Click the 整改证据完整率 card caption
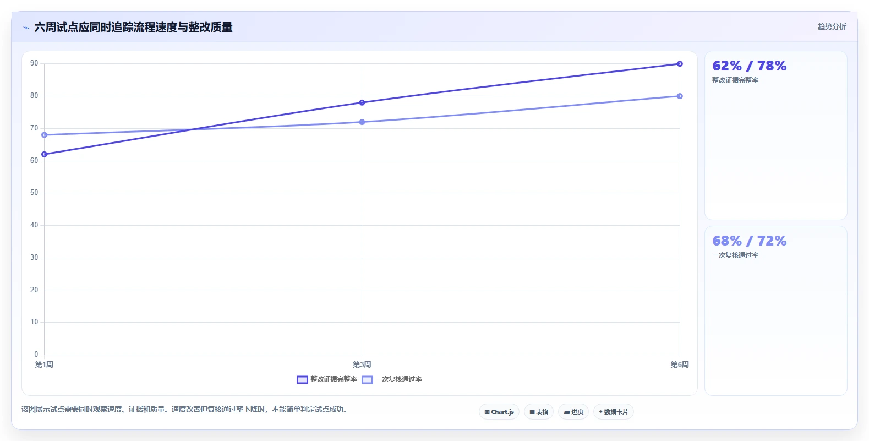The width and height of the screenshot is (869, 441). point(735,80)
